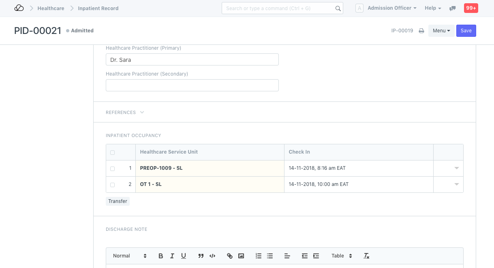
Task: Insert a blockquote in the Discharge Note
Action: click(201, 255)
